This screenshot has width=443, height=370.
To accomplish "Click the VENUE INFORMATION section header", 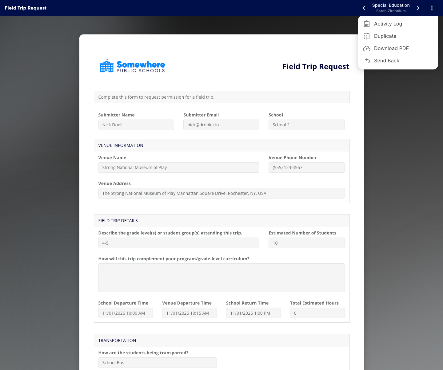I will pos(221,145).
